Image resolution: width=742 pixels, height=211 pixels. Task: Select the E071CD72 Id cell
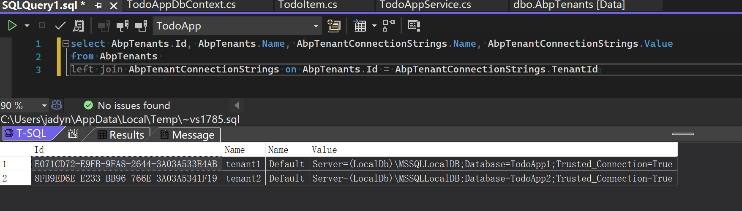126,164
